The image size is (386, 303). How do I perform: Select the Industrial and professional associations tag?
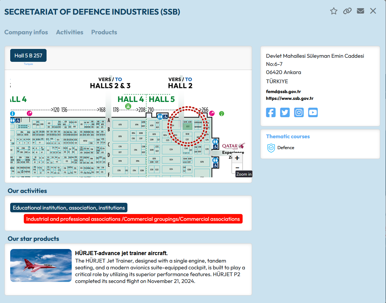tap(133, 219)
